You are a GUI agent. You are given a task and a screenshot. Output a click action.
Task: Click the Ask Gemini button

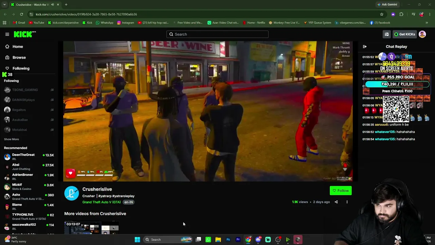click(x=387, y=5)
